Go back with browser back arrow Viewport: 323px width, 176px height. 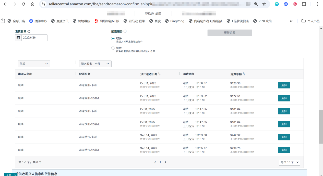pyautogui.click(x=5, y=4)
